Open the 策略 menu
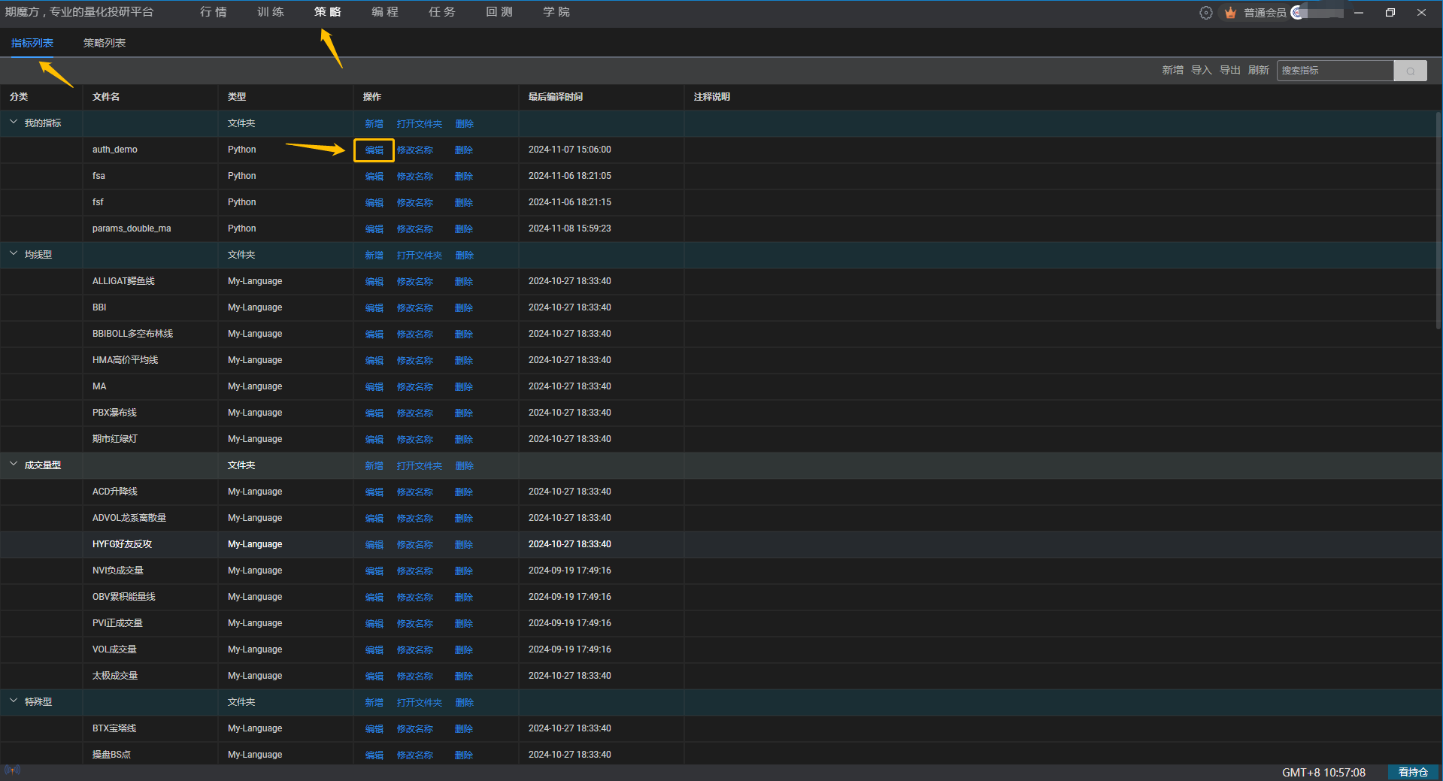Viewport: 1443px width, 781px height. pos(328,12)
